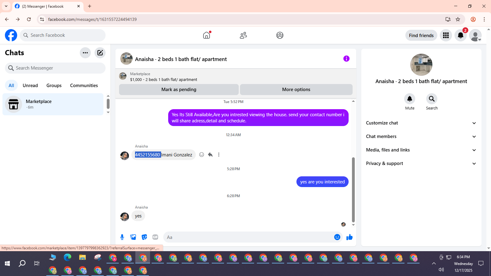491x276 pixels.
Task: Attach a photo or file
Action: [x=133, y=237]
